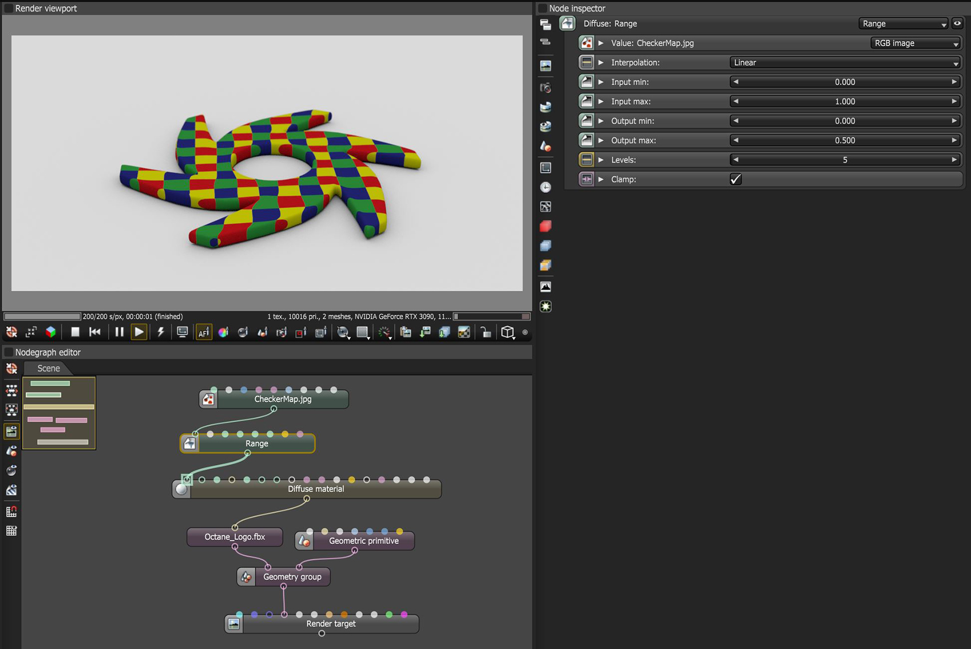The width and height of the screenshot is (971, 649).
Task: Click the Output min value slider
Action: pos(845,121)
